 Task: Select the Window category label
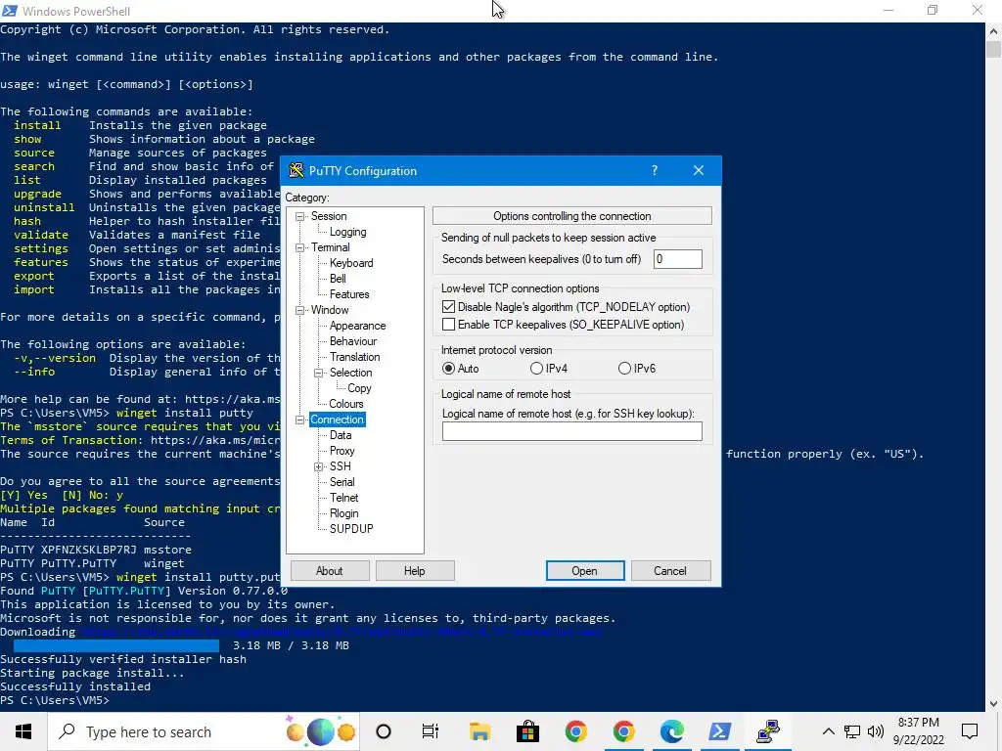point(330,310)
